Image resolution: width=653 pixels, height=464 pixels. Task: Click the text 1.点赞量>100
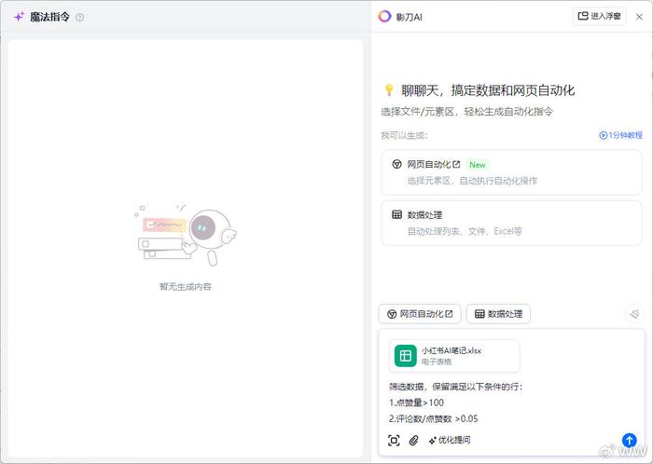point(416,403)
